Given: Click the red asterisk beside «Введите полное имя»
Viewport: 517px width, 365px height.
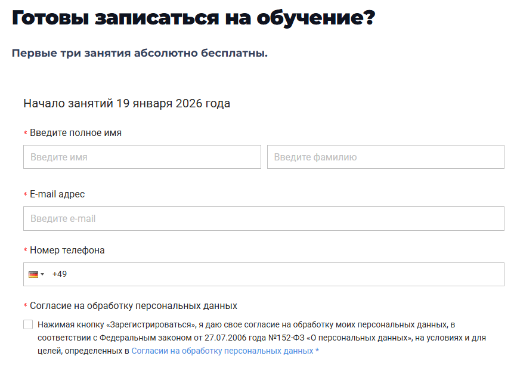Looking at the screenshot, I should pos(26,134).
